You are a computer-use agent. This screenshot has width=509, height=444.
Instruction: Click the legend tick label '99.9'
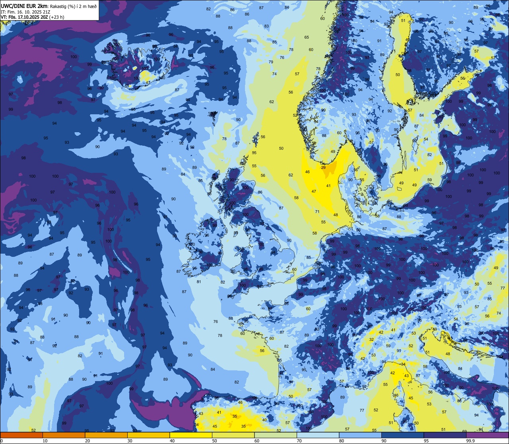(x=470, y=441)
